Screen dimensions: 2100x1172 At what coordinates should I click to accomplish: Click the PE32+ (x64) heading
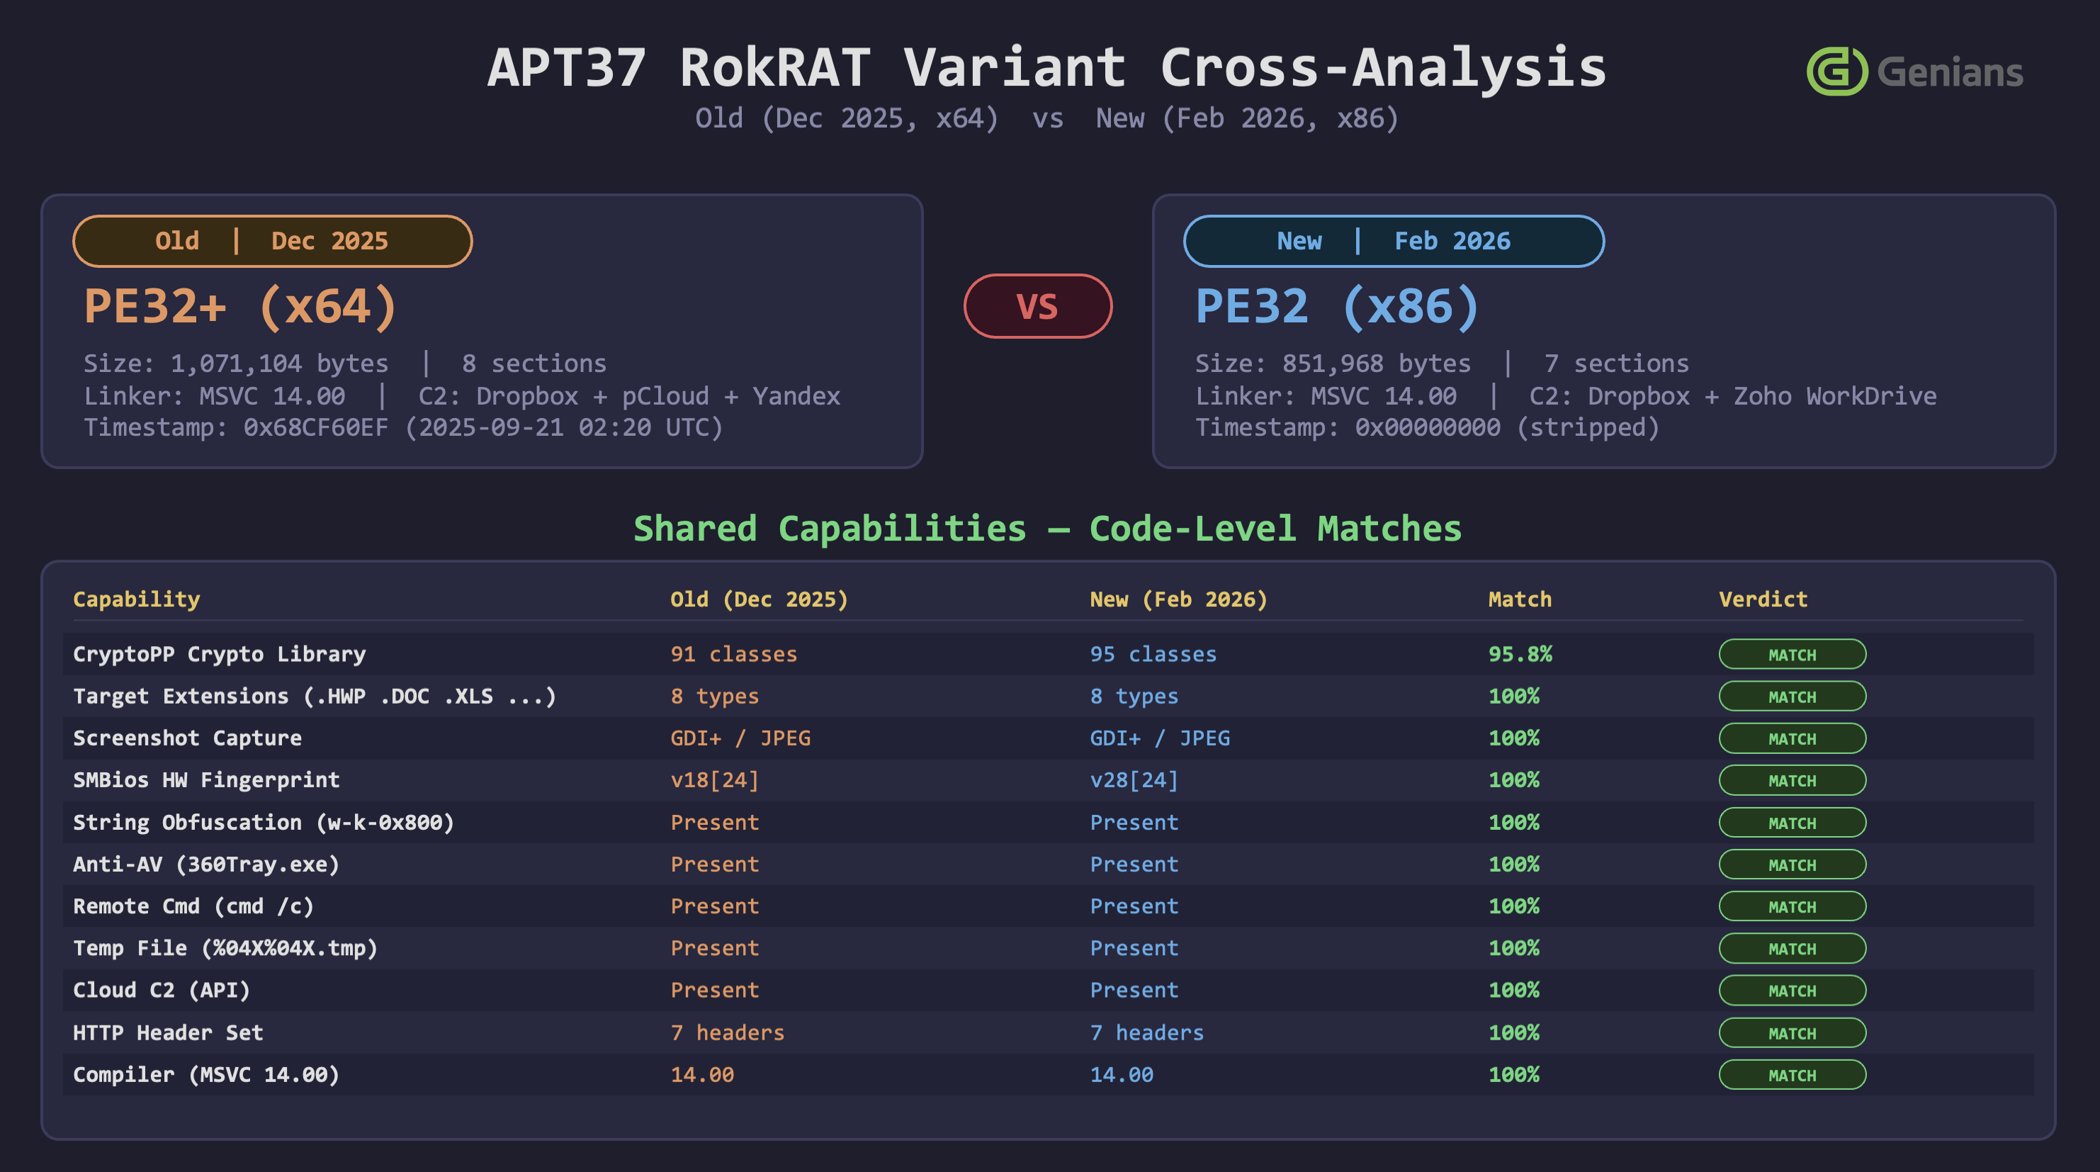pos(240,307)
